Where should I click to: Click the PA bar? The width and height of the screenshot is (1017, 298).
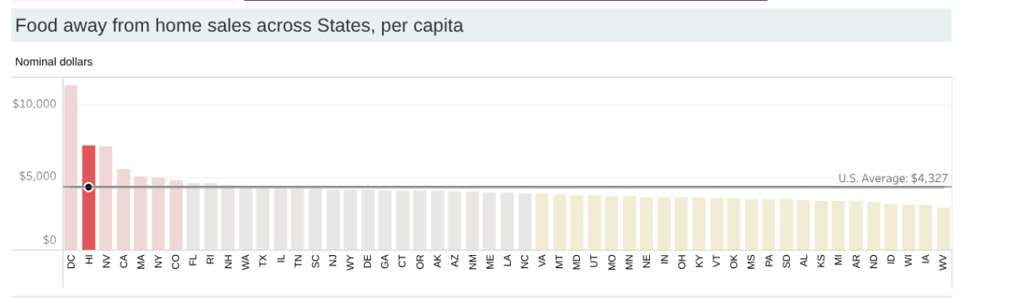tap(769, 224)
